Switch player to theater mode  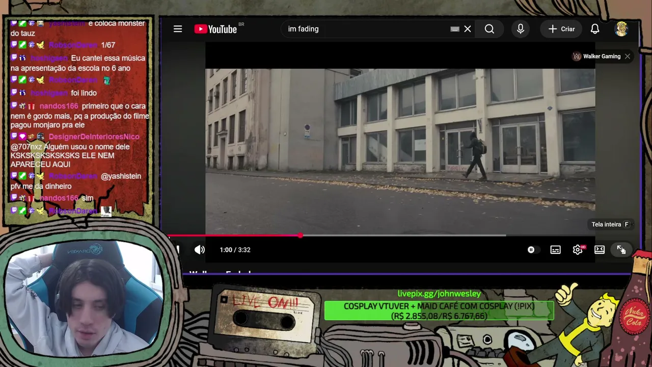tap(600, 250)
